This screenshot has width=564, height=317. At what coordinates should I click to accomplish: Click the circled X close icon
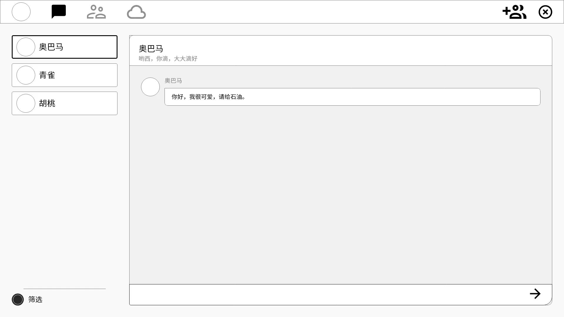pyautogui.click(x=545, y=12)
